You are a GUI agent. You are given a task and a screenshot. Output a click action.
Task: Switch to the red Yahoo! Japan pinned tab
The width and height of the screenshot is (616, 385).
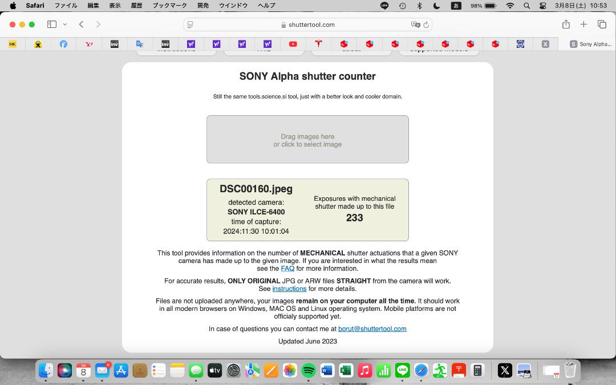pyautogui.click(x=89, y=44)
